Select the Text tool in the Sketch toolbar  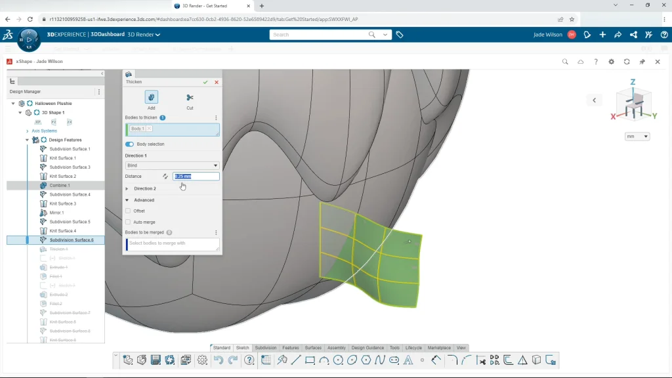pos(408,360)
